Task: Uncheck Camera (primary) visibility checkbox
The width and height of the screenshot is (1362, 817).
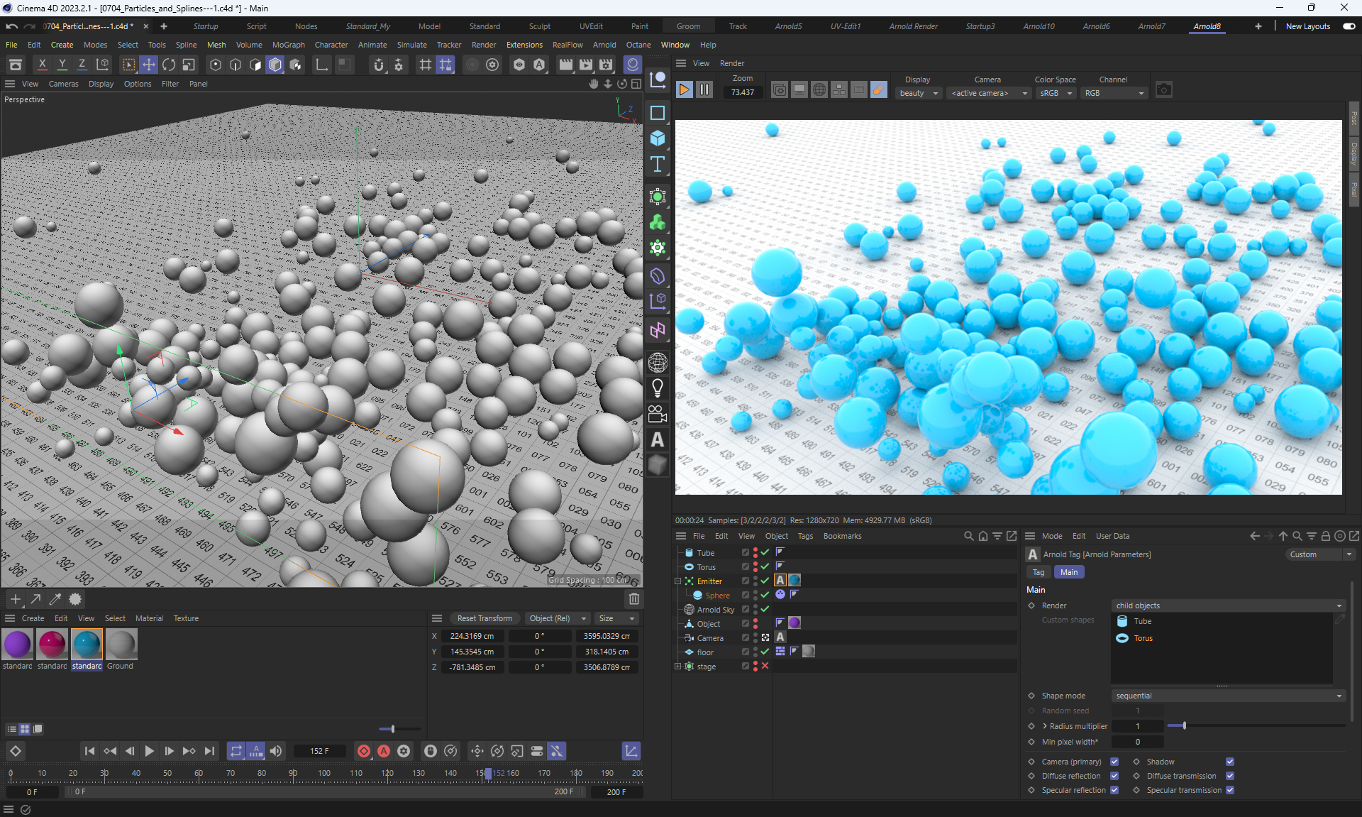Action: click(x=1114, y=762)
